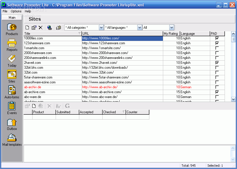
Task: Open the Reports section
Action: coord(12,45)
